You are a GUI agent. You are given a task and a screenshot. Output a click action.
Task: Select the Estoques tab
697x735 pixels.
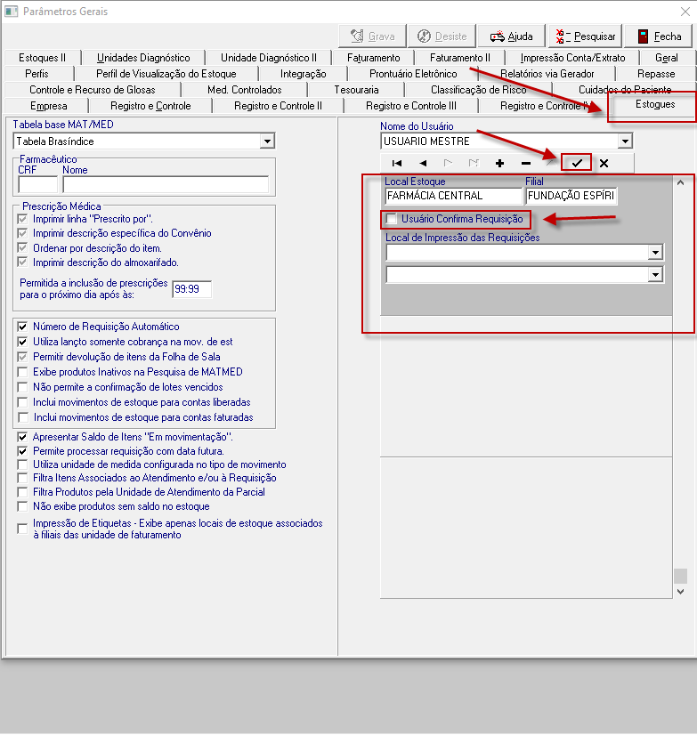pyautogui.click(x=655, y=104)
